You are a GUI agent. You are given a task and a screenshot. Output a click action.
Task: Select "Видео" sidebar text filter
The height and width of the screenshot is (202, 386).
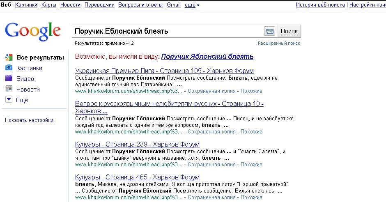tap(25, 79)
